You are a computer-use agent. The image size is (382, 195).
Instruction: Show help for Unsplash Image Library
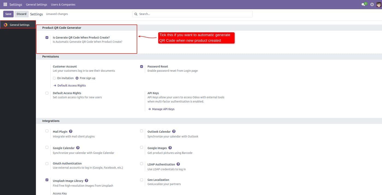coord(86,180)
